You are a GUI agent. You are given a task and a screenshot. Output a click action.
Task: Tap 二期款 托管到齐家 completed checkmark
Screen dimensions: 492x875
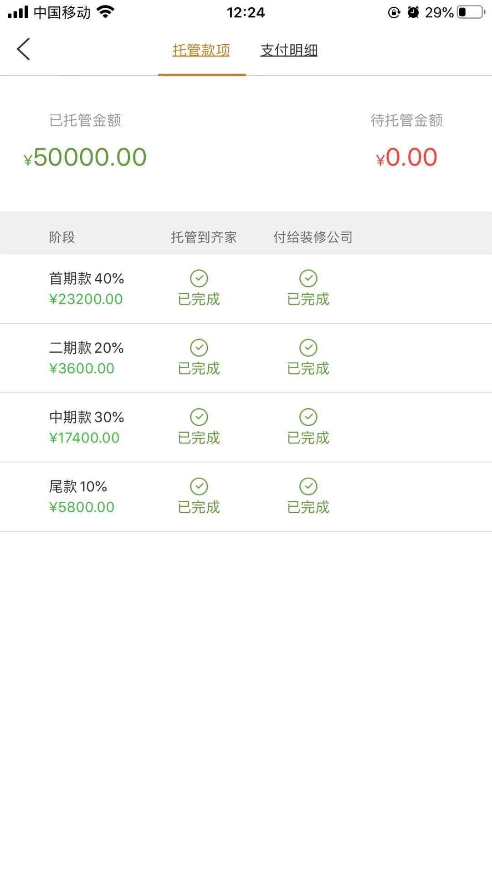199,348
